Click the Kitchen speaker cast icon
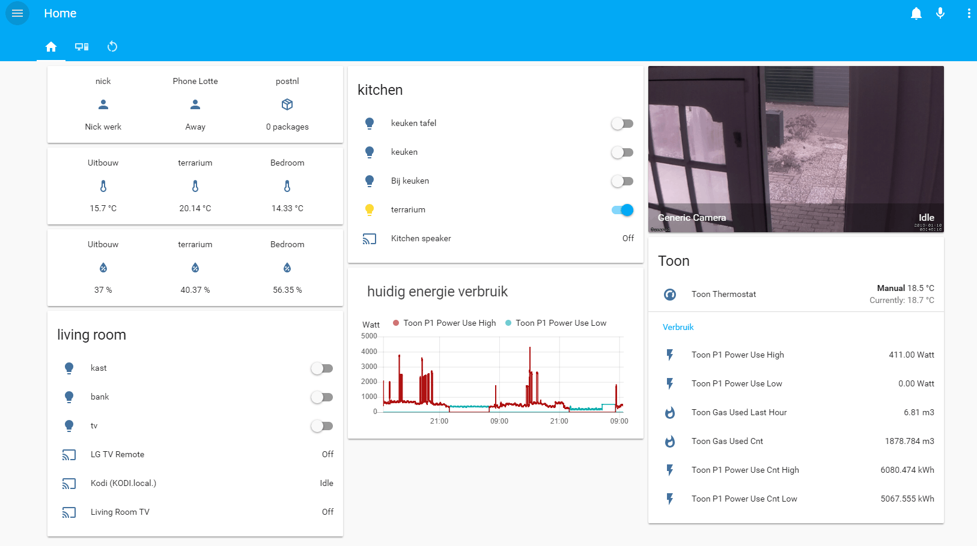The height and width of the screenshot is (546, 977). (x=370, y=239)
